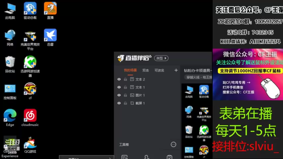Open the GeForce Experience desktop shortcut
Screen dimensions: 283x159
click(10, 147)
